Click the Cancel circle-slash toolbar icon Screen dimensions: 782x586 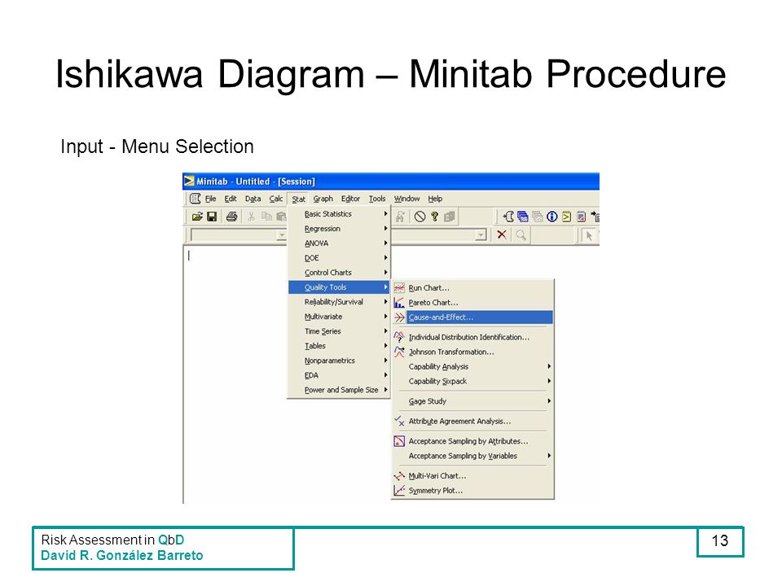(420, 216)
